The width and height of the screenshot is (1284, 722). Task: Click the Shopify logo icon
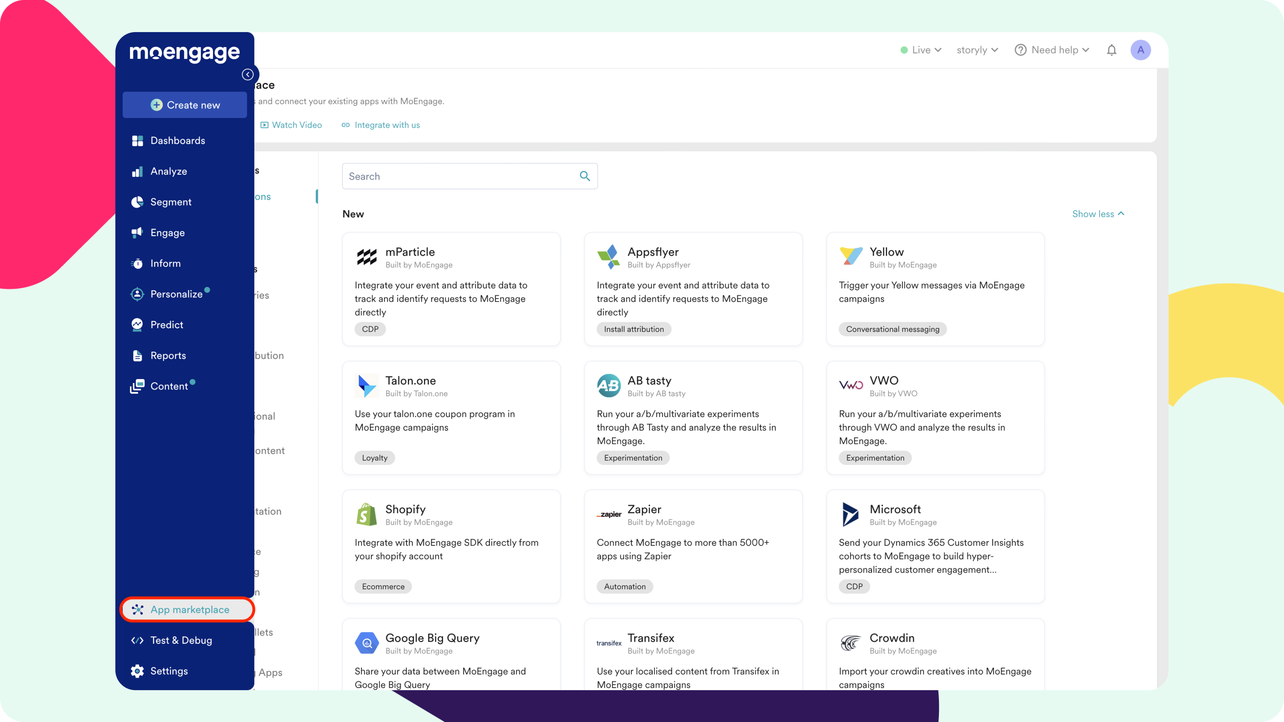click(367, 514)
